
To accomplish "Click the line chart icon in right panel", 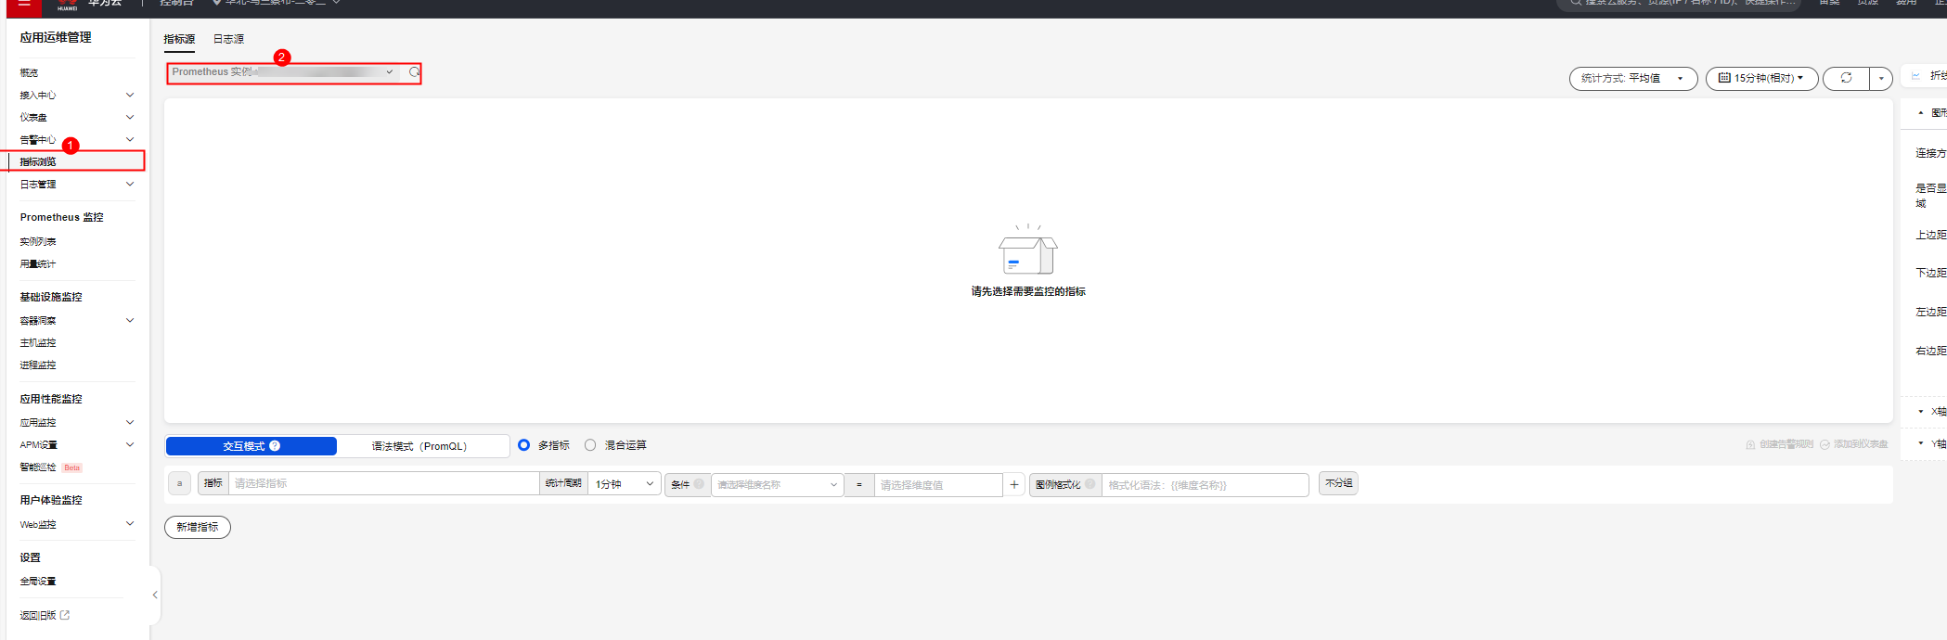I will [x=1915, y=76].
